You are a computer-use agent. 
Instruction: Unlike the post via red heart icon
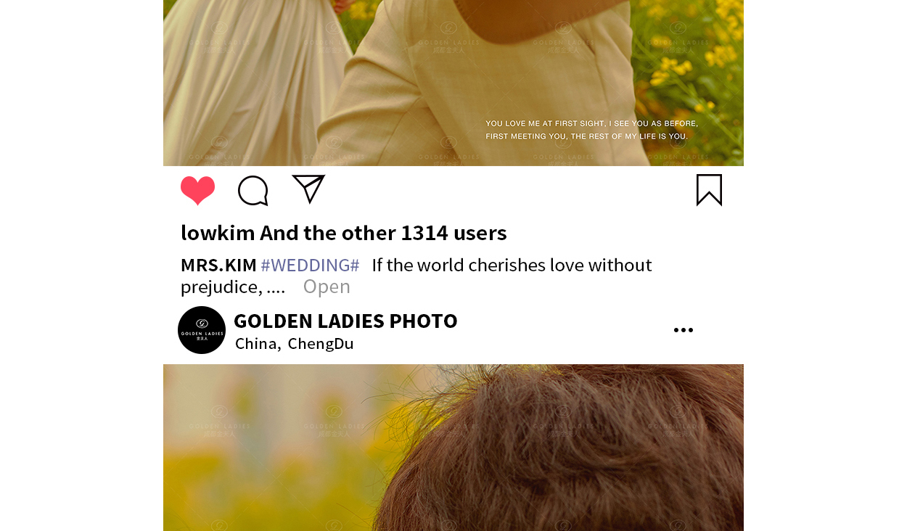pos(197,191)
